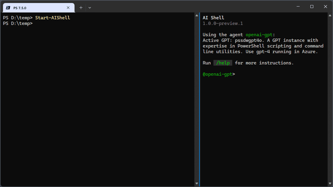This screenshot has height=187, width=333.
Task: Select the AI Shell version text 1.0.0-preview.1
Action: 223,23
